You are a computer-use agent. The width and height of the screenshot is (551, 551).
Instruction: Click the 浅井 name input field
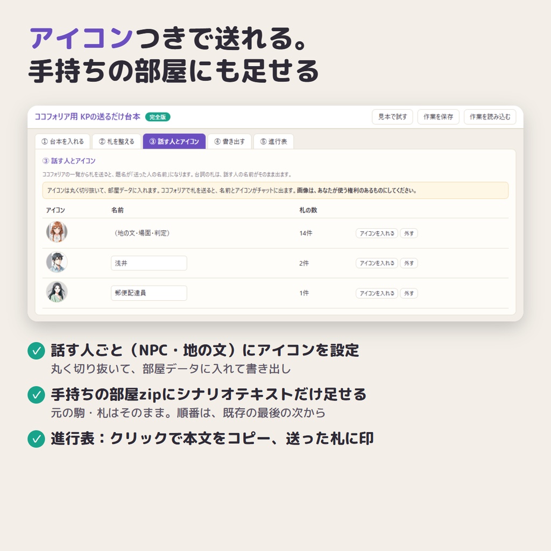149,263
